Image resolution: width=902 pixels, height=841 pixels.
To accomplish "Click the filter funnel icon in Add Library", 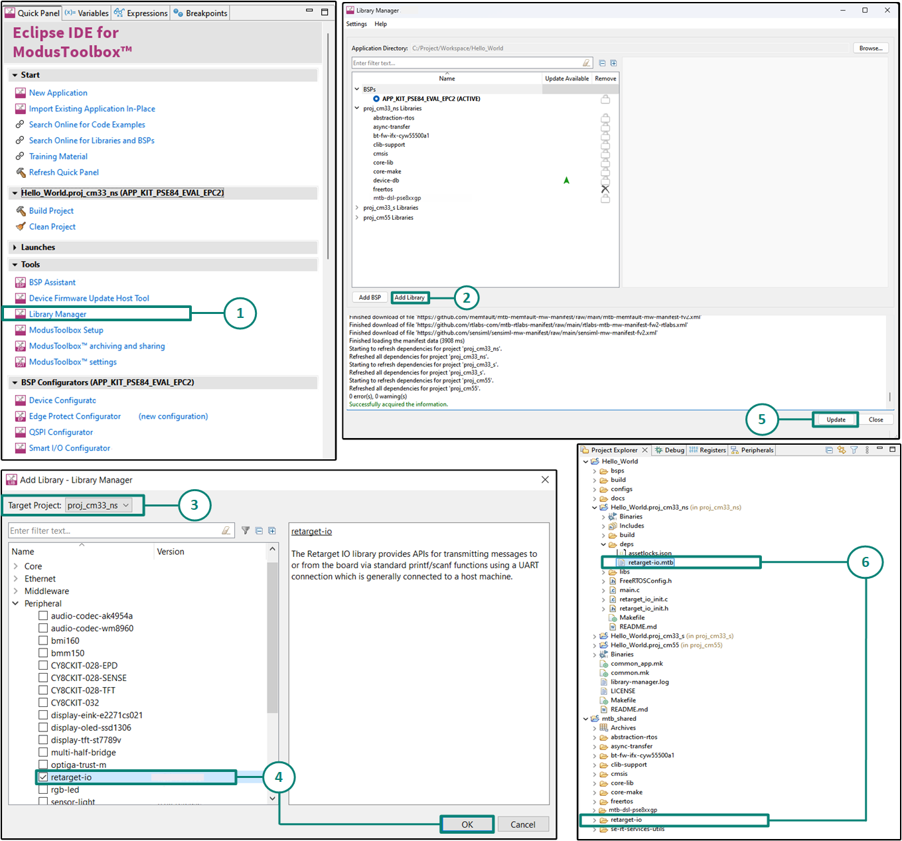I will 246,530.
